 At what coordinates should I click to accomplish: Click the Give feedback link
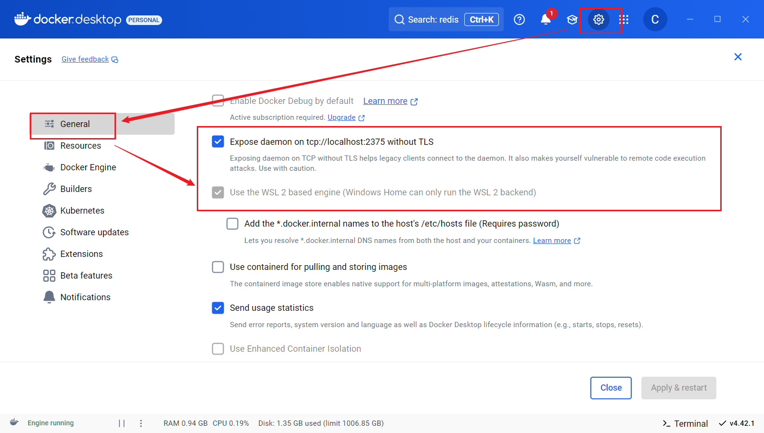[x=85, y=59]
